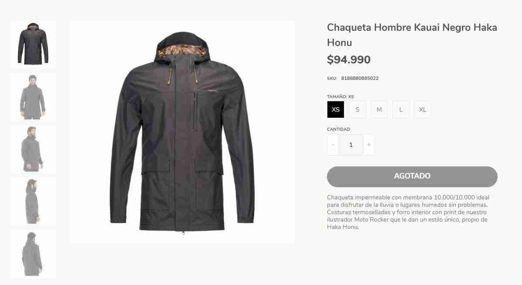The width and height of the screenshot is (522, 285).
Task: View the thumbnail of bearded model turned sideways
Action: [33, 149]
